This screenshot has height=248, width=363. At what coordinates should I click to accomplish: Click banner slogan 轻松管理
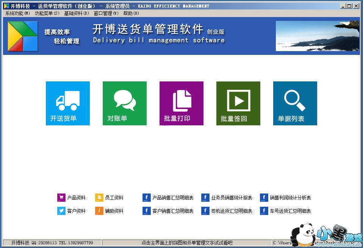point(67,41)
